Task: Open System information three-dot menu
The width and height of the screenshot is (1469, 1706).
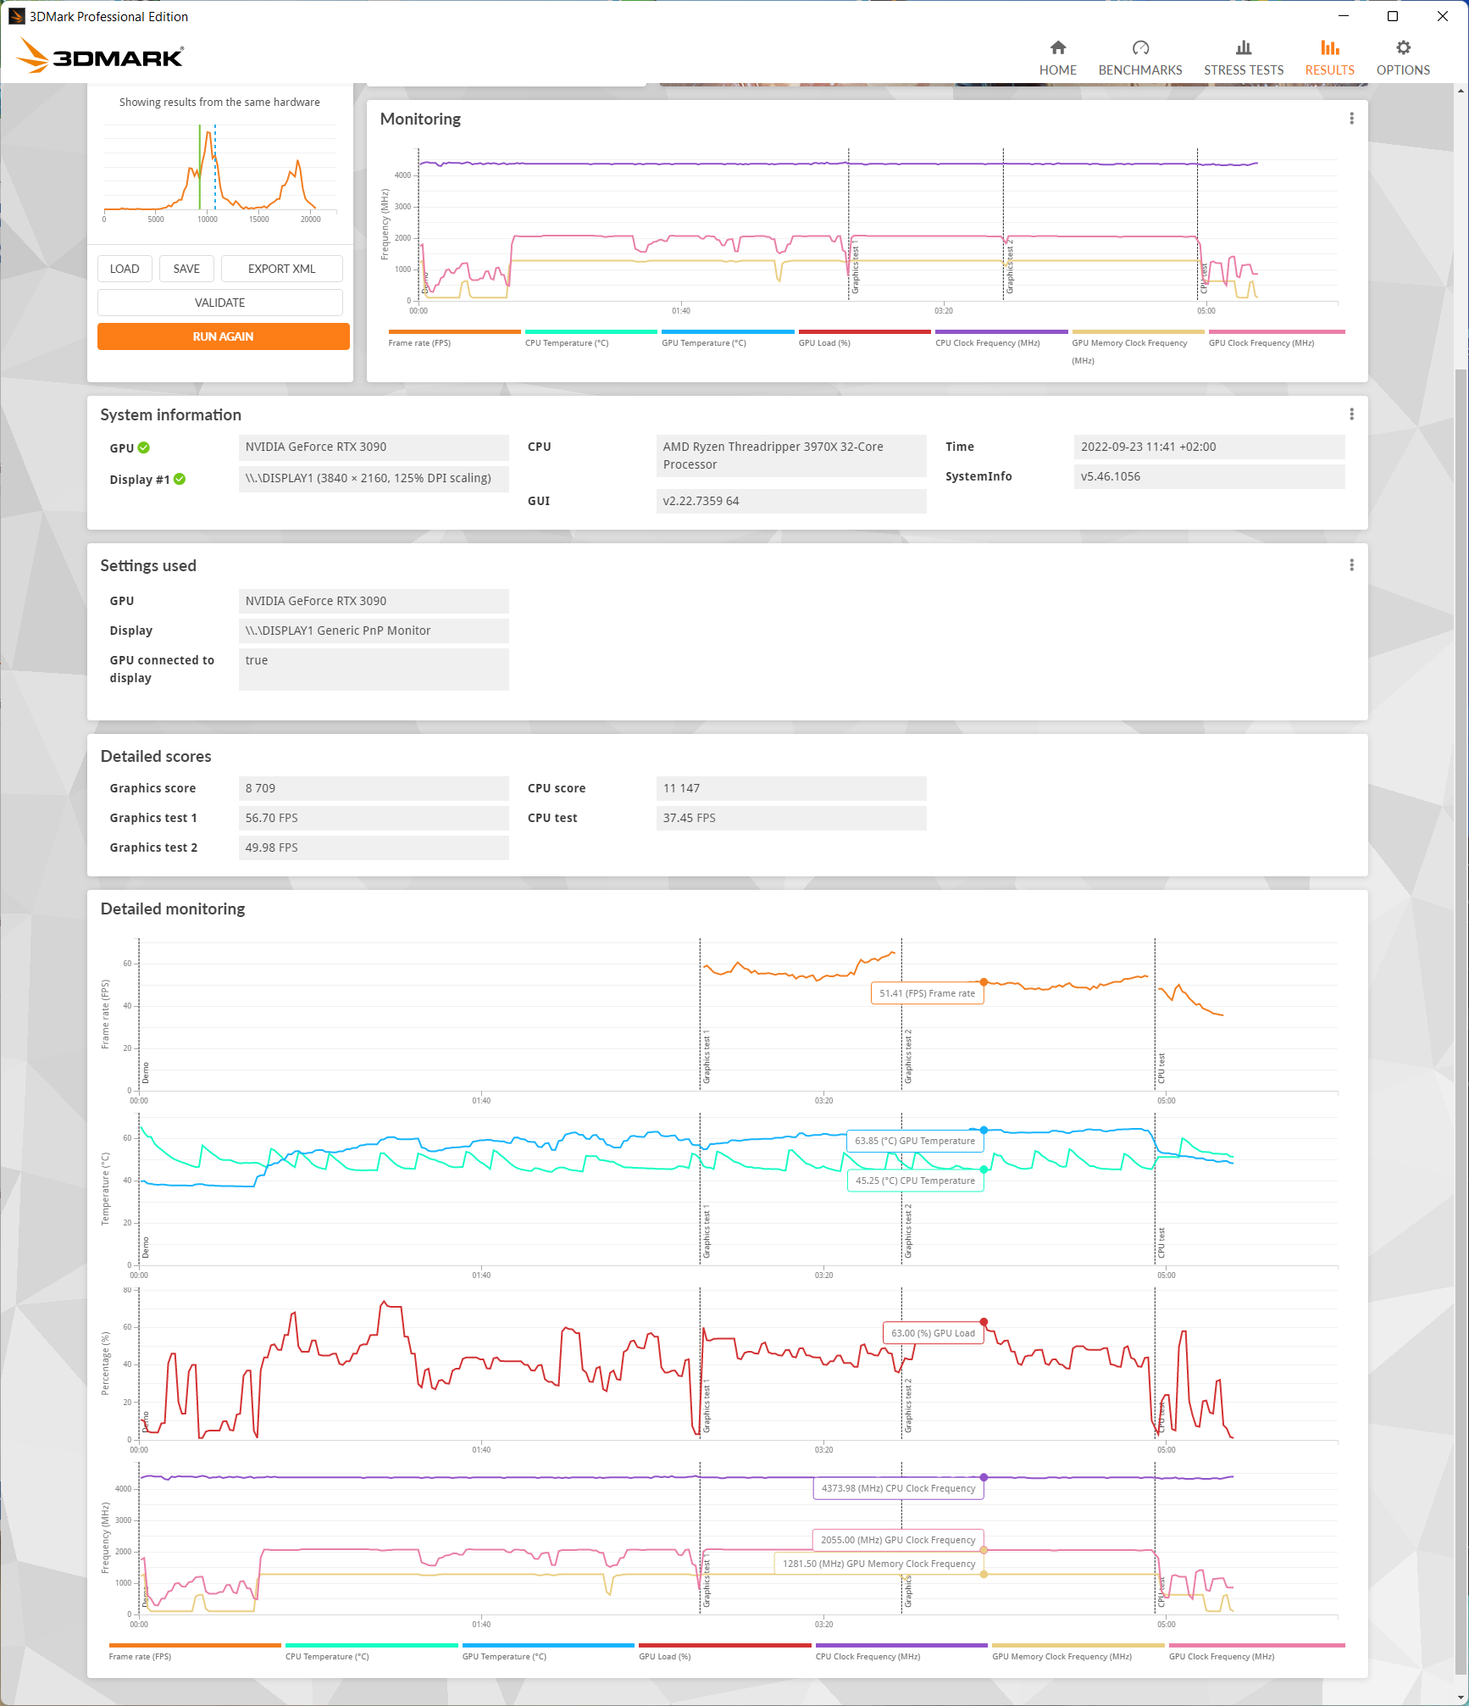Action: [1351, 414]
